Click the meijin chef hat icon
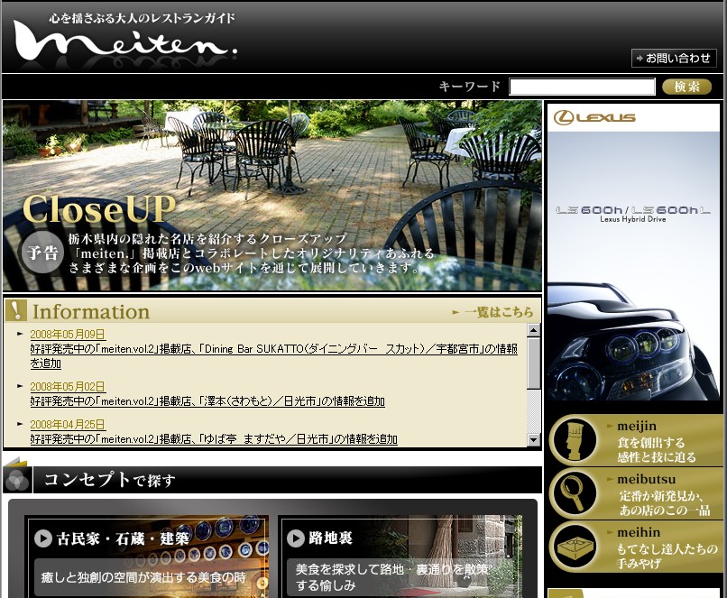This screenshot has width=727, height=598. [575, 441]
